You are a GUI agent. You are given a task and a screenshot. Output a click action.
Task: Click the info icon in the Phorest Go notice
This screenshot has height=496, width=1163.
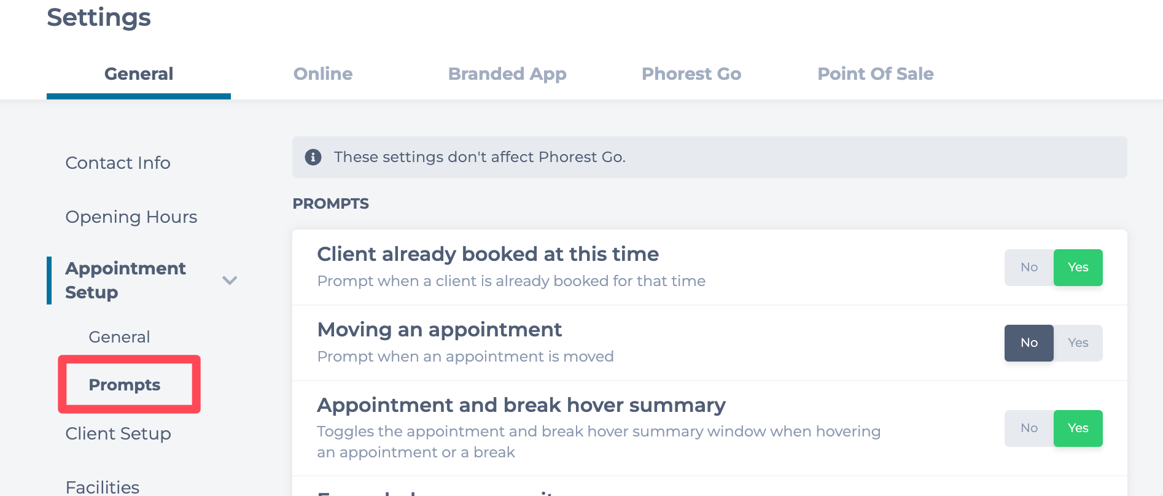tap(313, 157)
